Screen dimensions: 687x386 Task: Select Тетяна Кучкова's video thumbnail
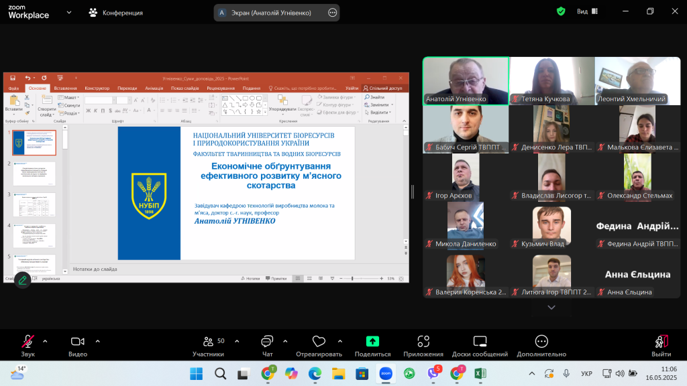551,80
